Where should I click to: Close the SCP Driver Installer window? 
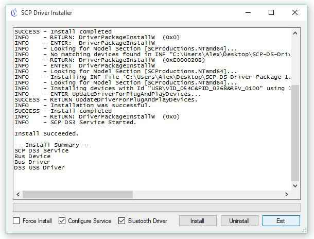(295, 13)
